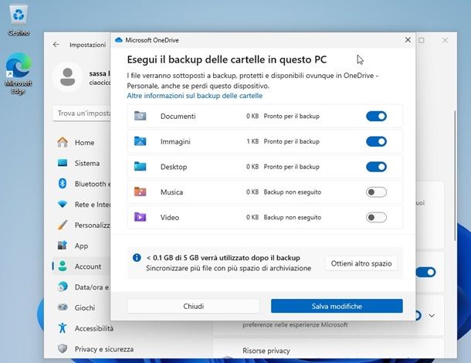Click the OneDrive cloud icon in title bar
This screenshot has width=471, height=363.
[119, 40]
